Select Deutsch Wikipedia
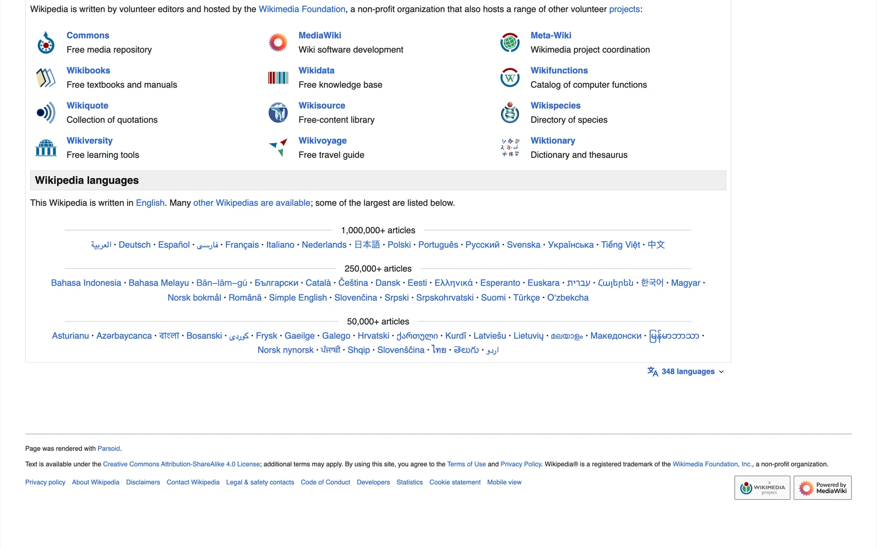 click(134, 244)
